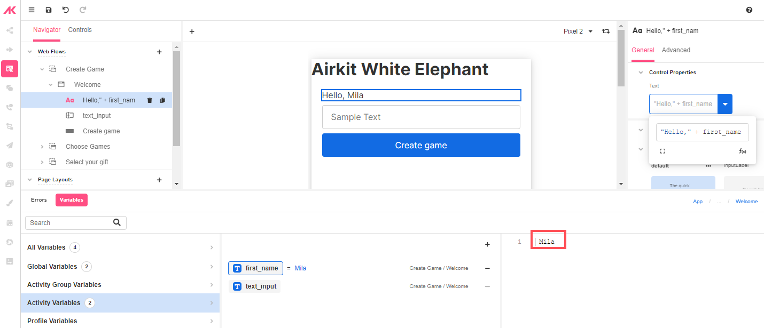Show Activity Group Variables category

point(120,285)
